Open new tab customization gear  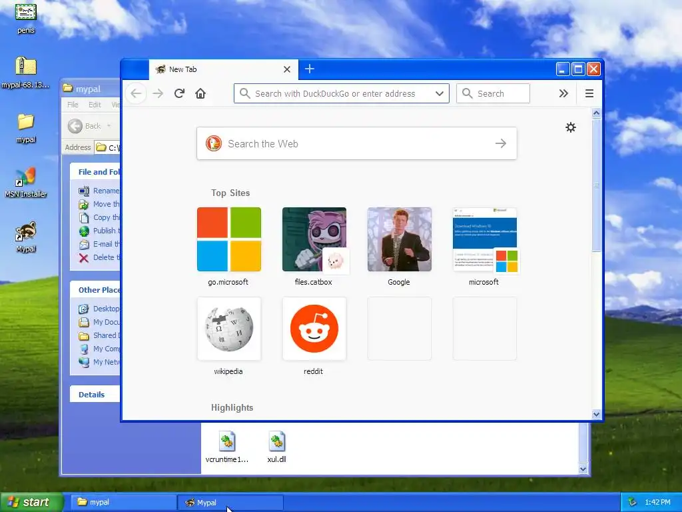(571, 127)
